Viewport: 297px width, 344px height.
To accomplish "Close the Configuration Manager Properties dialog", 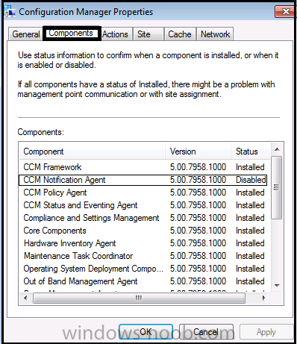I will pyautogui.click(x=286, y=11).
